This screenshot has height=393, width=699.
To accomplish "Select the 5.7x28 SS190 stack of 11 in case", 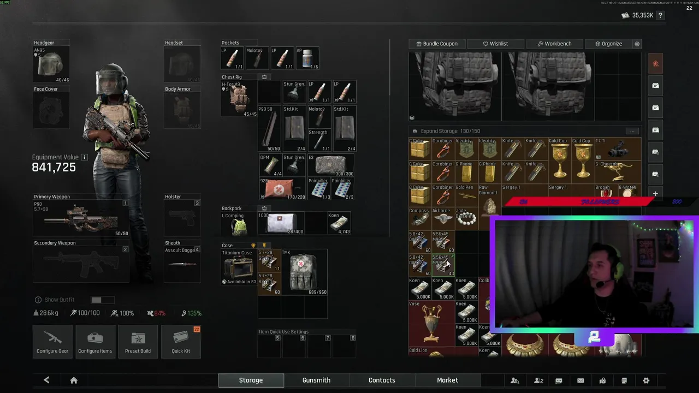I will [x=270, y=261].
